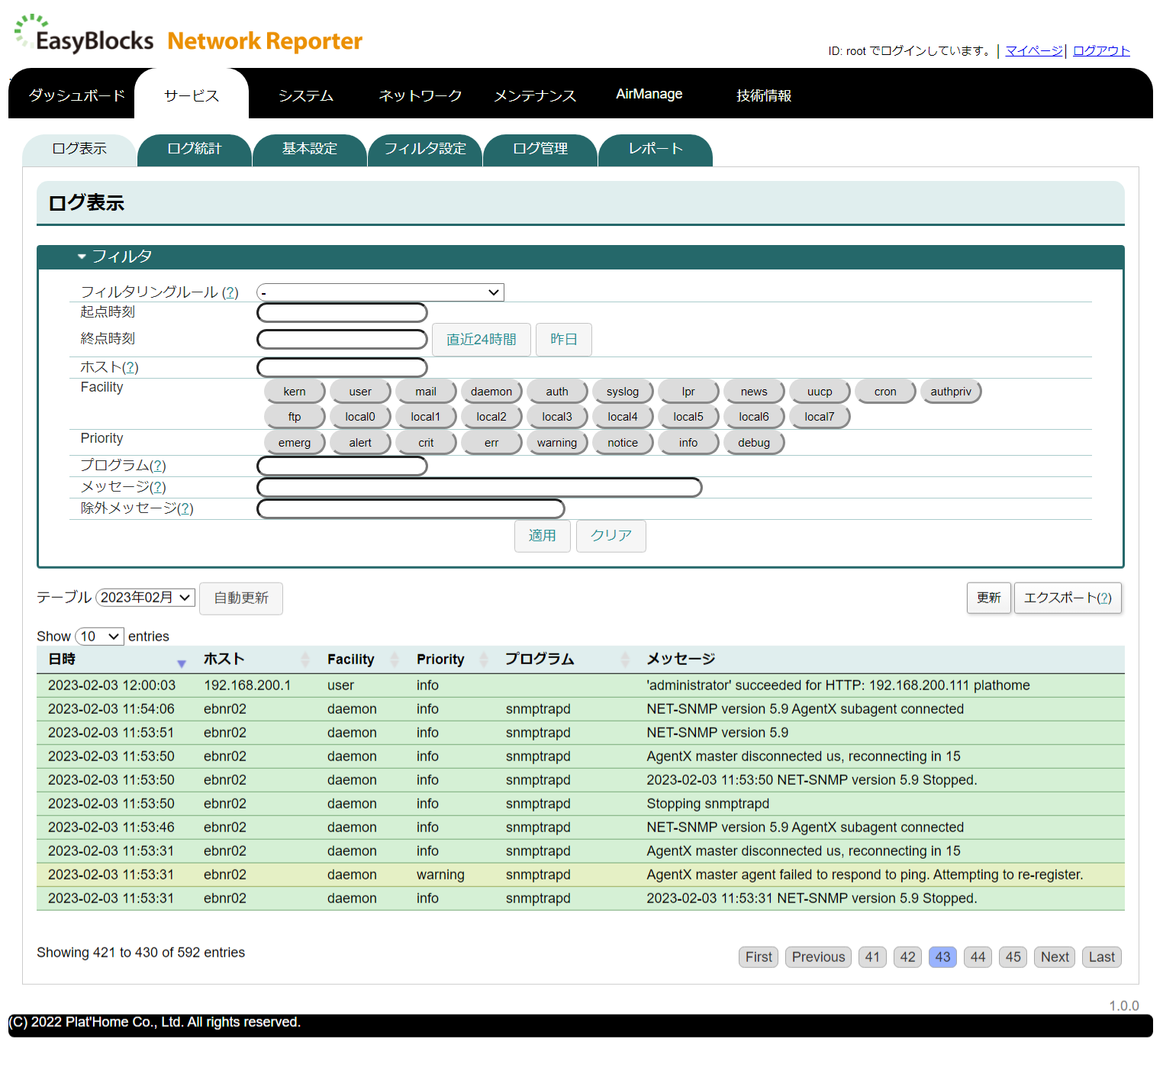Image resolution: width=1163 pixels, height=1084 pixels.
Task: Switch to the フィルタ設定 tab
Action: pyautogui.click(x=425, y=150)
